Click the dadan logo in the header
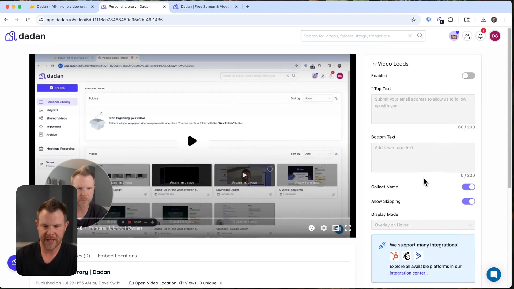Screen dimensions: 514x289 point(25,36)
